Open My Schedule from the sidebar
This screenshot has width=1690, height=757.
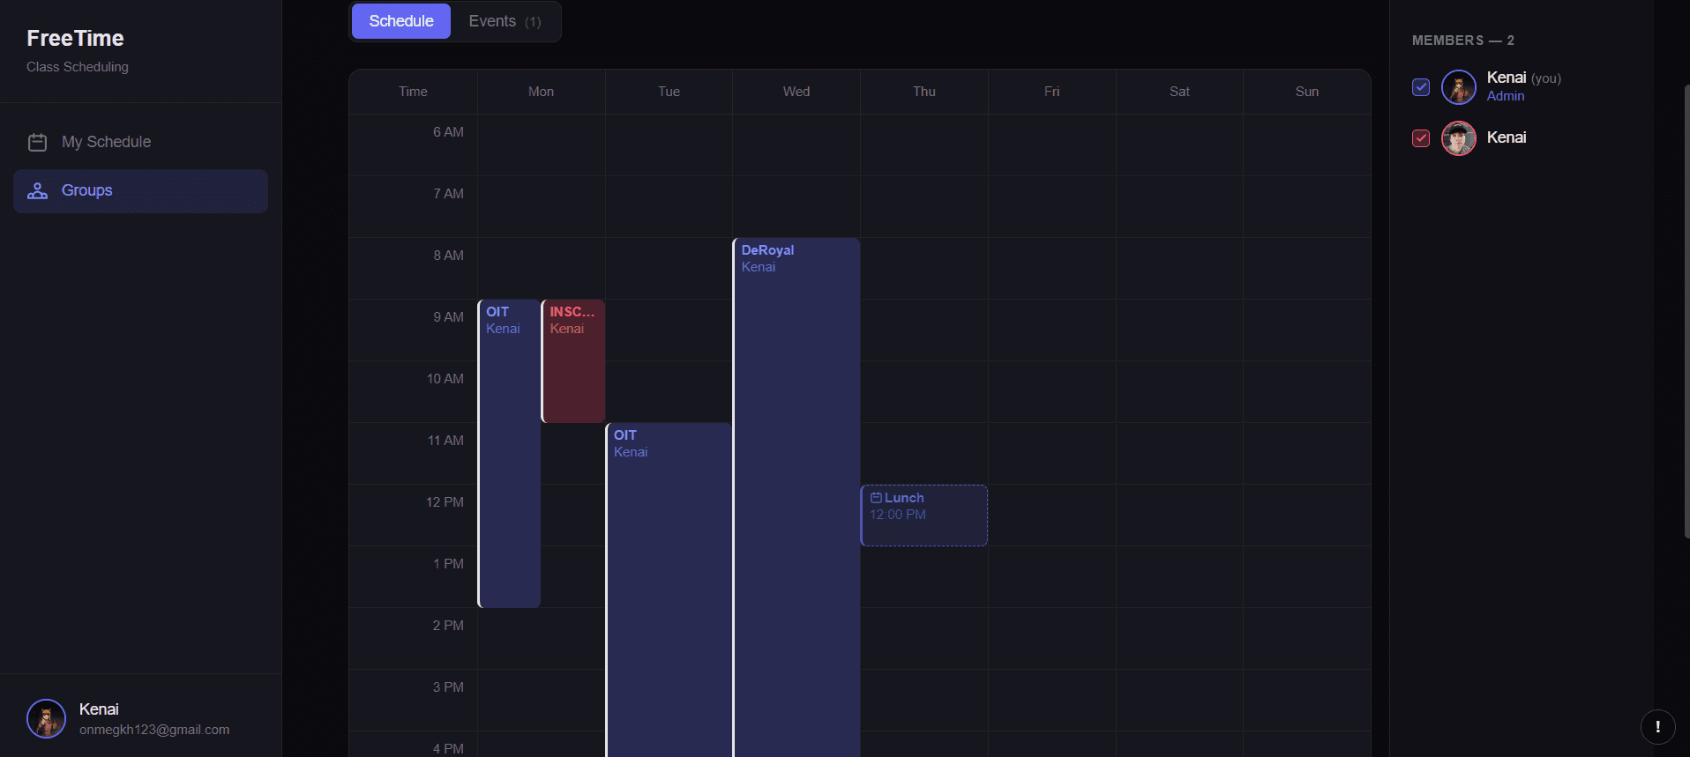tap(106, 142)
